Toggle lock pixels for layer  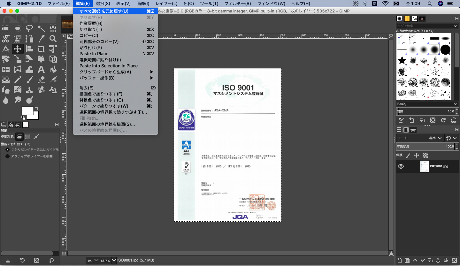click(408, 155)
